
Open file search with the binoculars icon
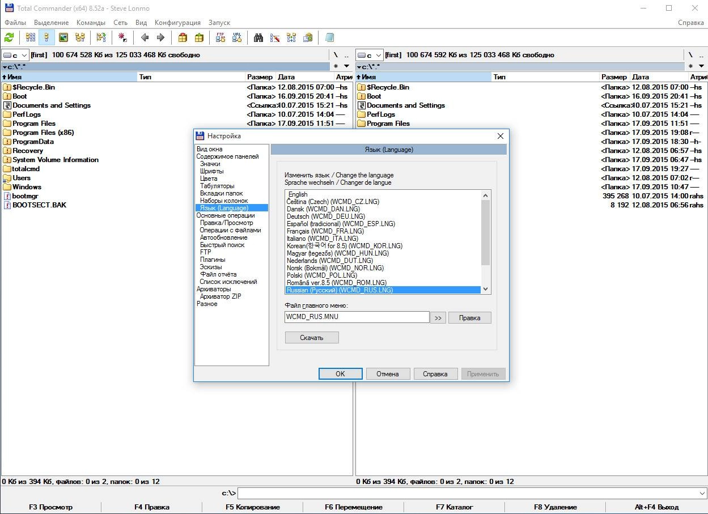(x=258, y=37)
